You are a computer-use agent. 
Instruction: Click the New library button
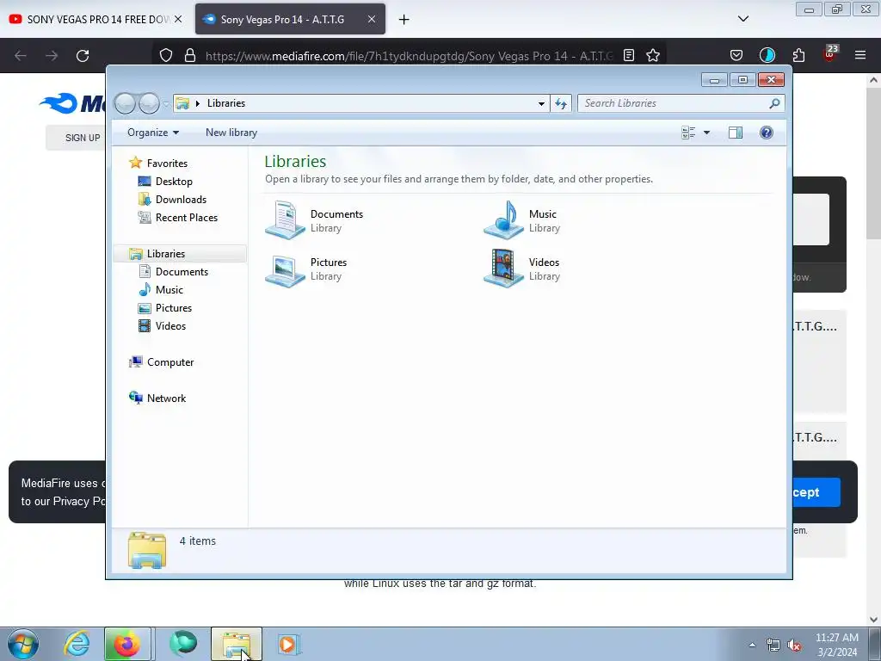click(x=231, y=133)
